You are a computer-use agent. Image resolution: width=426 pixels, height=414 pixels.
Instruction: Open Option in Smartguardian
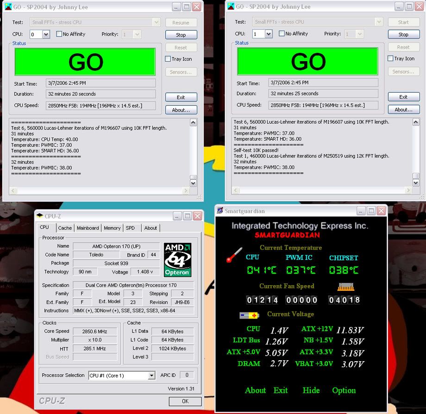344,390
